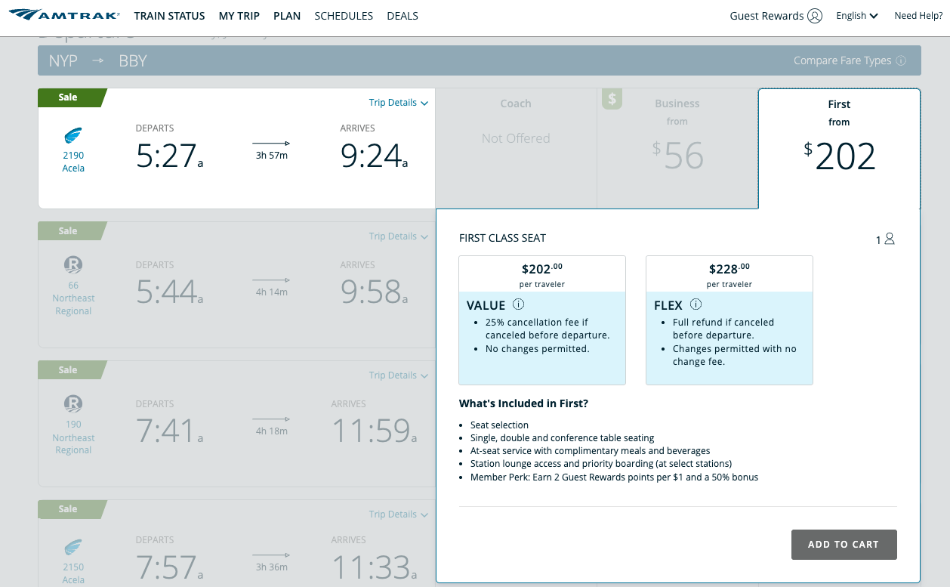Select the $202 VALUE fare card

coord(542,320)
